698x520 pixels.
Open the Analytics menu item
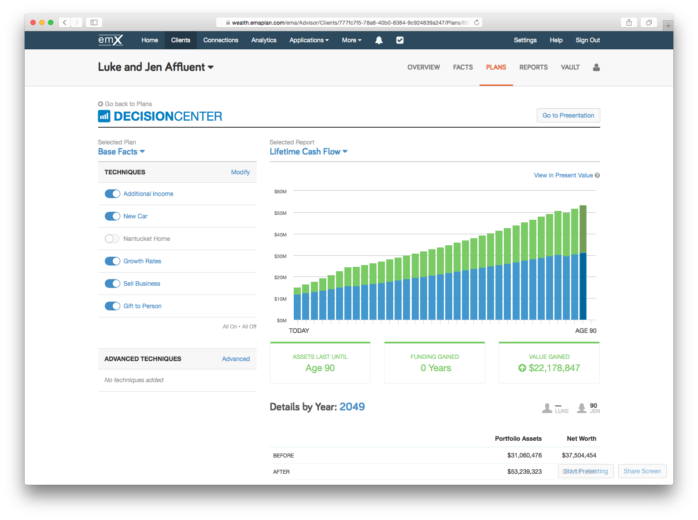coord(264,40)
